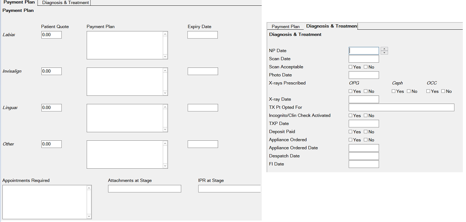Image resolution: width=466 pixels, height=222 pixels.
Task: Click the Attachments at Stage field
Action: (x=144, y=188)
